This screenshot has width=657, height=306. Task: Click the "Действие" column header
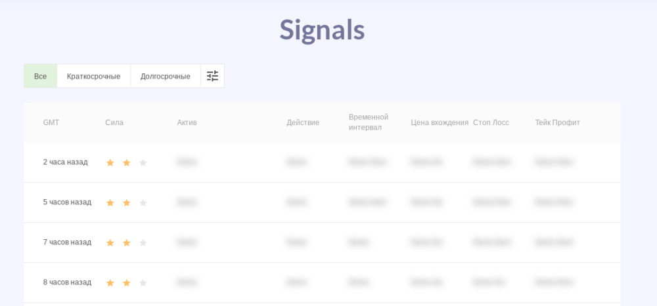click(303, 123)
